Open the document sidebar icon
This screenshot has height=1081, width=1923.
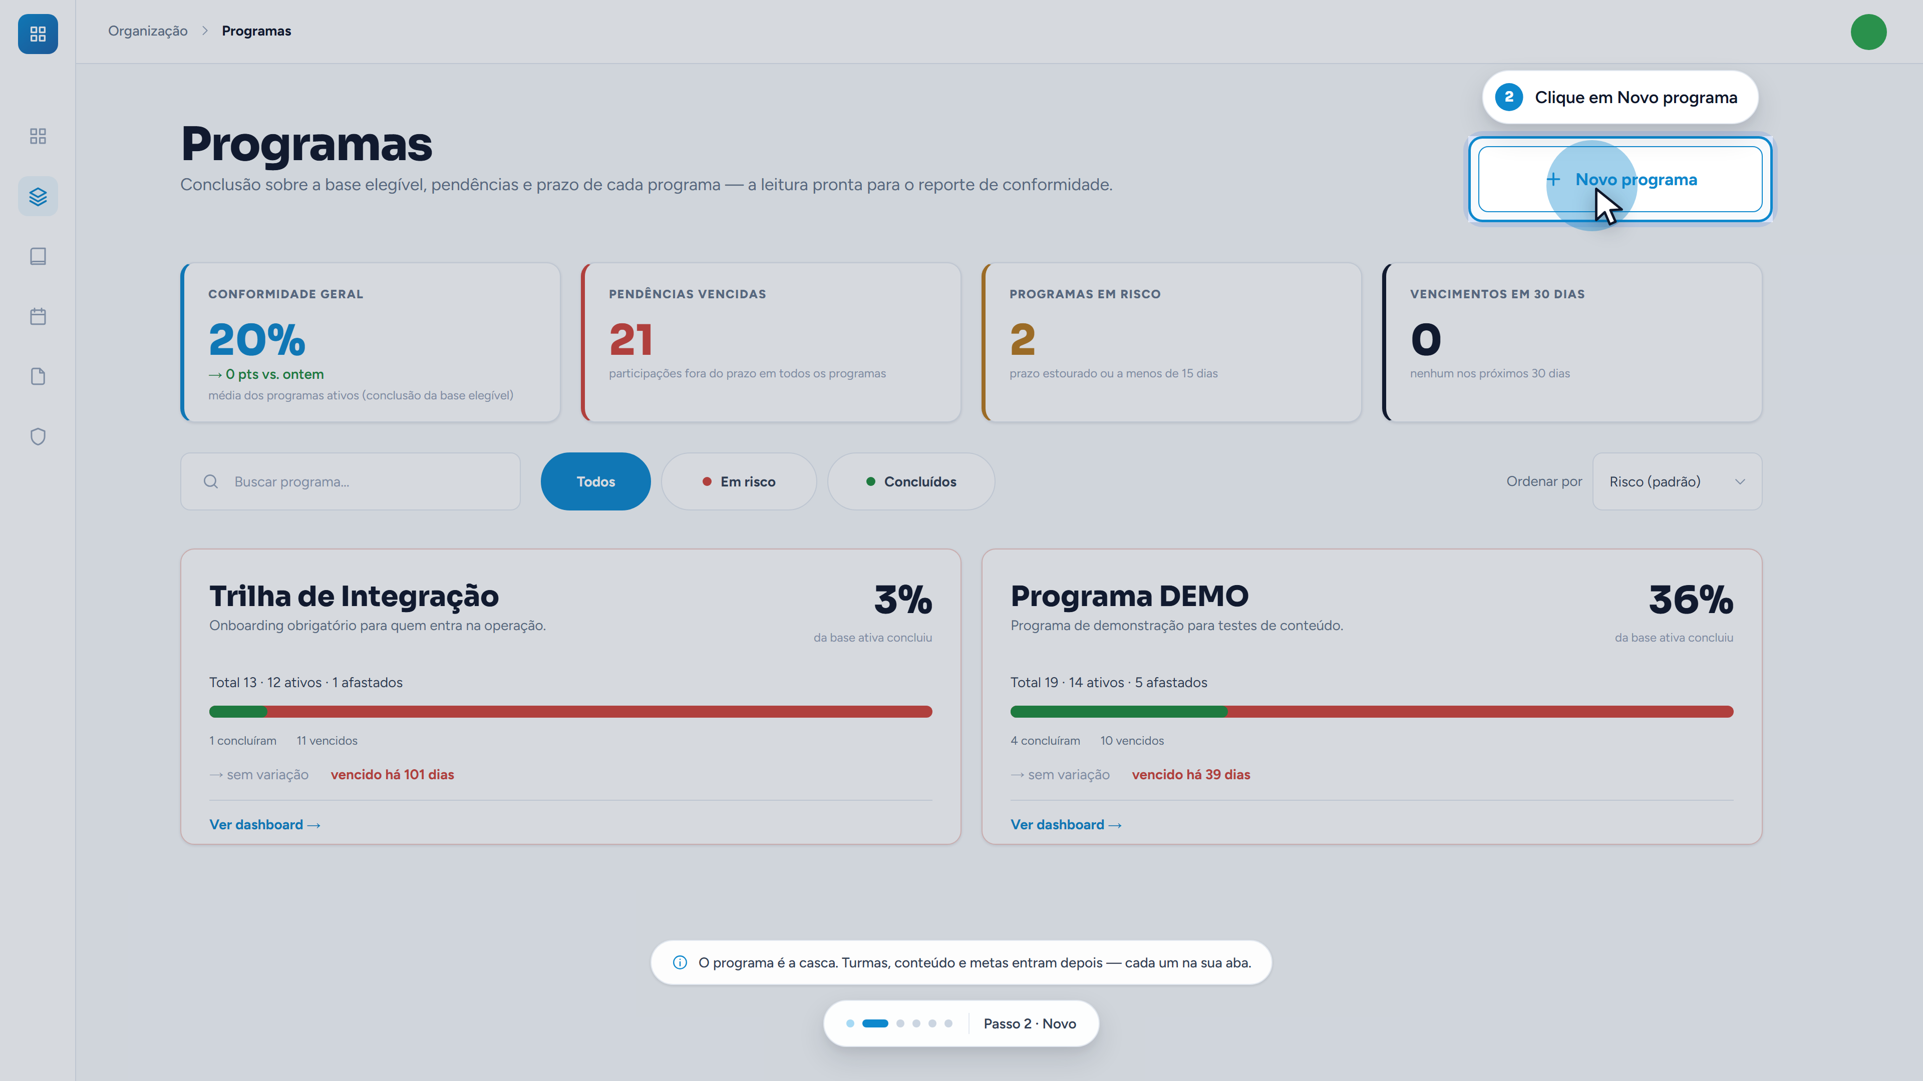[x=38, y=376]
